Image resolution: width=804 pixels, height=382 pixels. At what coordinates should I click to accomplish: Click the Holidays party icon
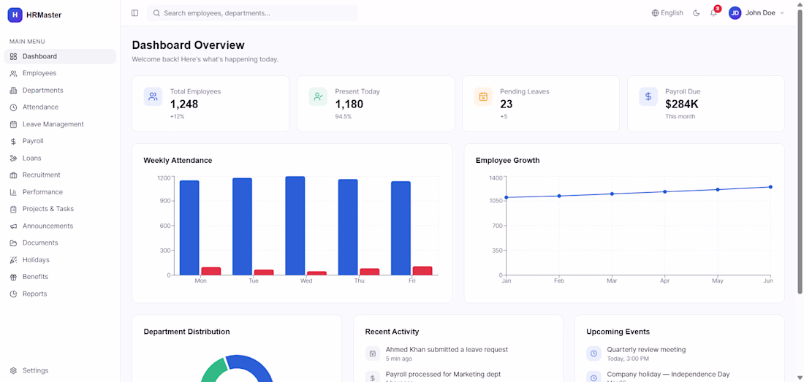[13, 259]
